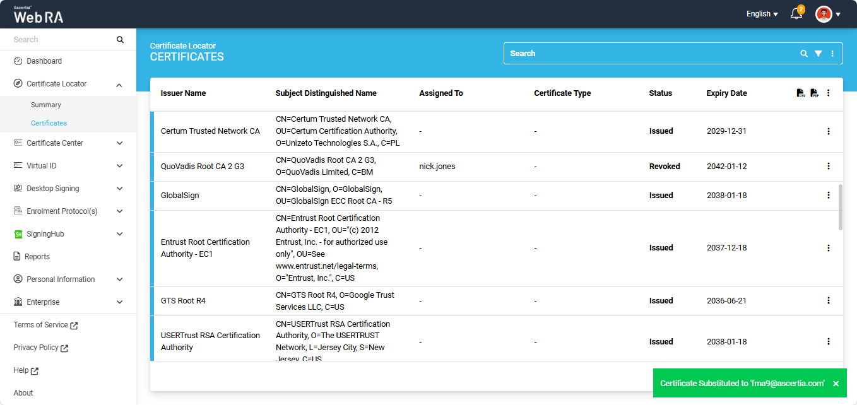The image size is (857, 405).
Task: Export certificates as PDF file
Action: pyautogui.click(x=814, y=93)
